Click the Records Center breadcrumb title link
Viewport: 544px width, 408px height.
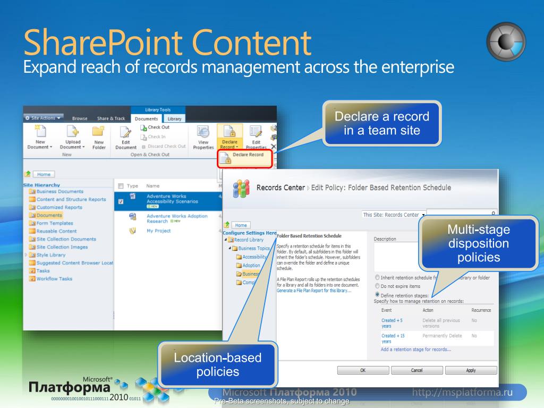pos(280,188)
